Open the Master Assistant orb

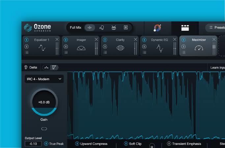click(x=157, y=28)
